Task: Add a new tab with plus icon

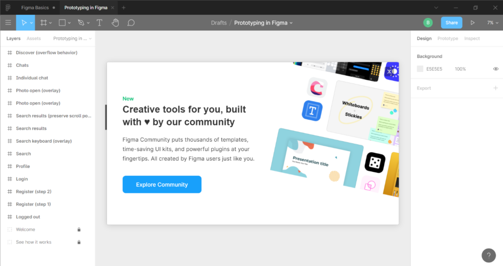Action: (x=123, y=7)
